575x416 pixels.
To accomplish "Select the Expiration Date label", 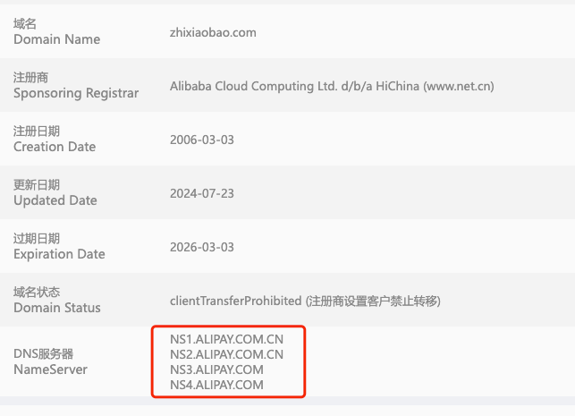I will pos(59,254).
